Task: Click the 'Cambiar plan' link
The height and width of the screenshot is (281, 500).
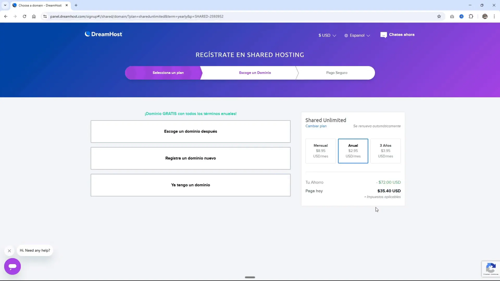Action: (316, 126)
